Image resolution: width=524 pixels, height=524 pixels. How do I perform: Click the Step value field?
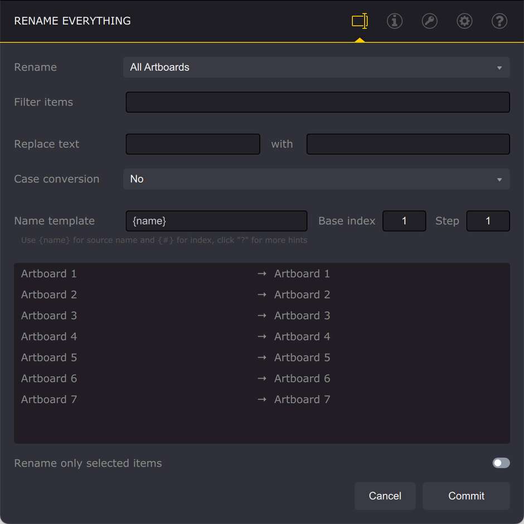[x=488, y=221]
